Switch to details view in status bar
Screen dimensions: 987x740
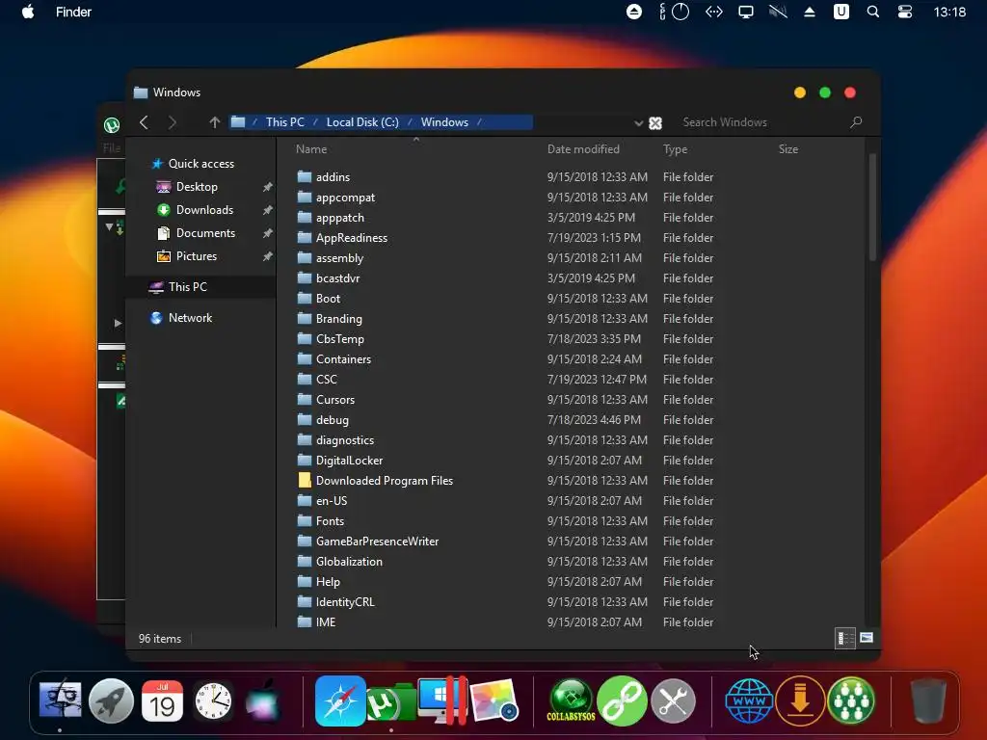844,638
